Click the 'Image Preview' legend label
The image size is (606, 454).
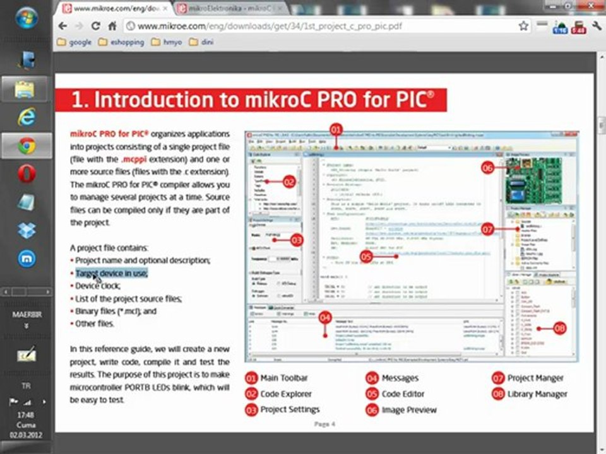point(409,410)
